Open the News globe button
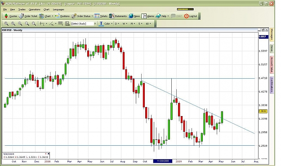This screenshot has height=166, width=281. click(134, 16)
